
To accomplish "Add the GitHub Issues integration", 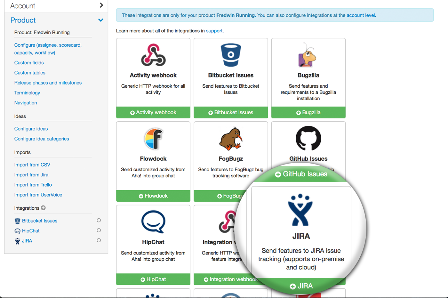I will (301, 174).
